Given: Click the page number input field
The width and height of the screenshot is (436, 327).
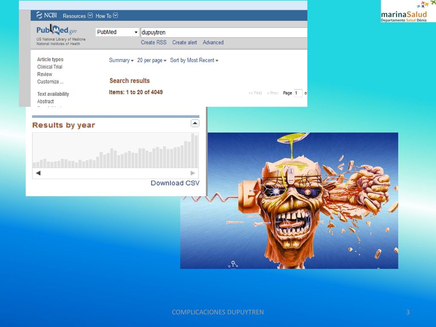Looking at the screenshot, I should tap(298, 93).
